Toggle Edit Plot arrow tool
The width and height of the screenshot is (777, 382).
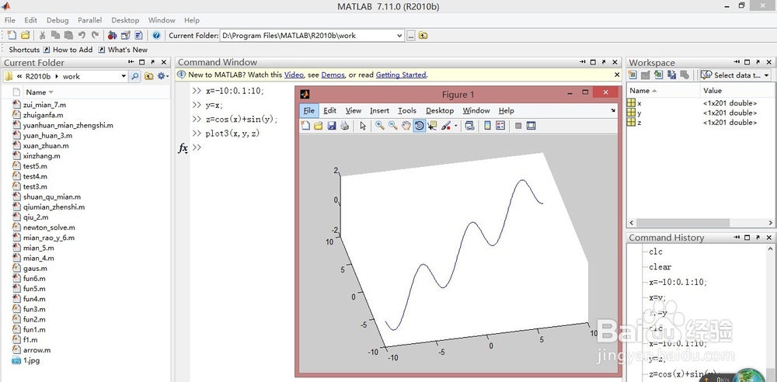(363, 126)
